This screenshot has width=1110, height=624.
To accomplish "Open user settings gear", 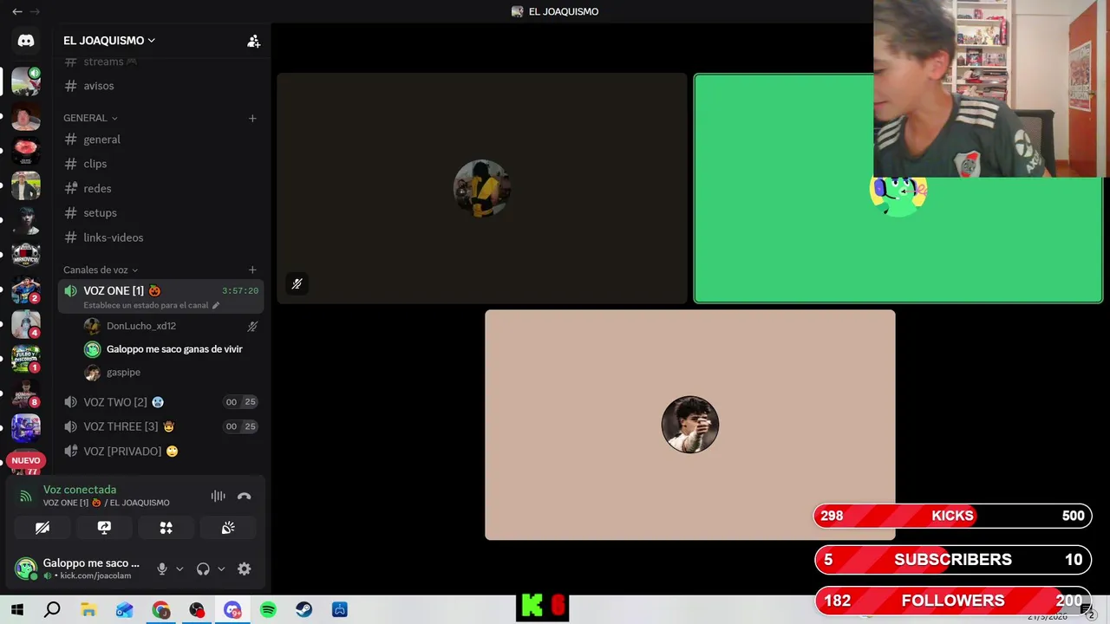I will click(x=245, y=569).
